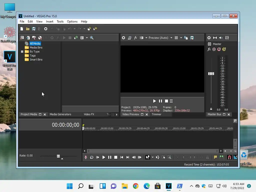Open Project Properties gear in main toolbar
Screen dimensions: 256x192
coord(46,29)
